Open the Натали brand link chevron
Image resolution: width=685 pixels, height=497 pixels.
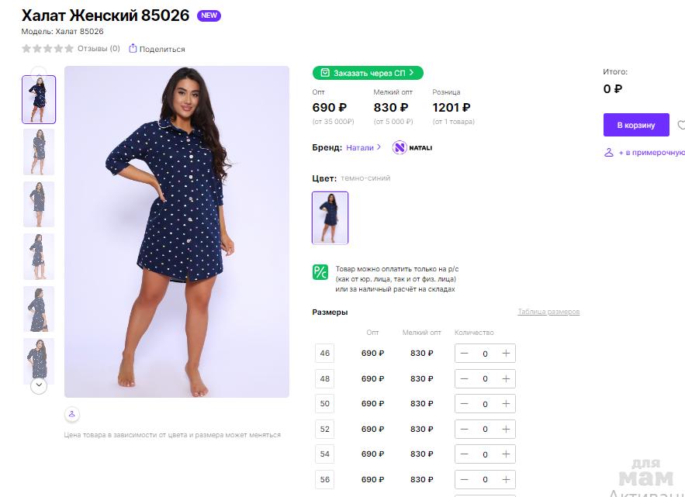click(379, 147)
